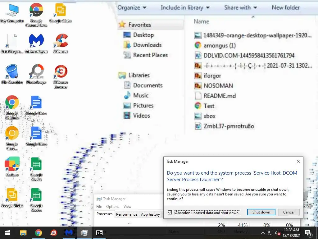Screen dimensions: 318x239
Task: Close the Task Manager warning dialog
Action: (x=298, y=161)
